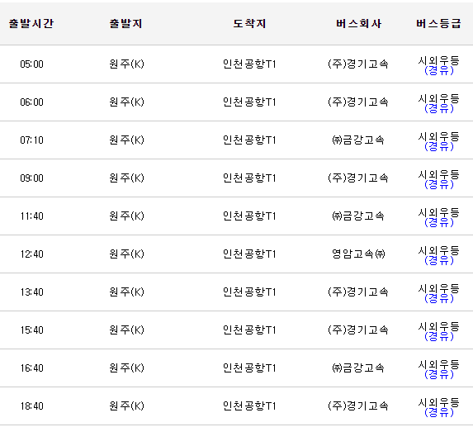Viewport: 473px width, 427px height.
Task: Click 인천공항T1 destination in the 16:40 row
Action: tap(249, 368)
